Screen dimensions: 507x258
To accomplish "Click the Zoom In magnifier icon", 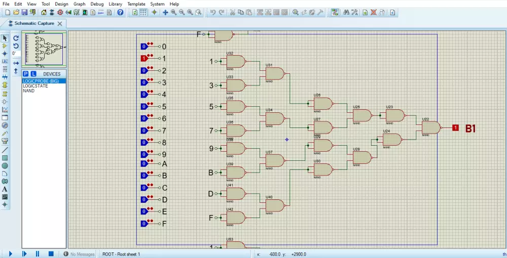I will [x=173, y=12].
